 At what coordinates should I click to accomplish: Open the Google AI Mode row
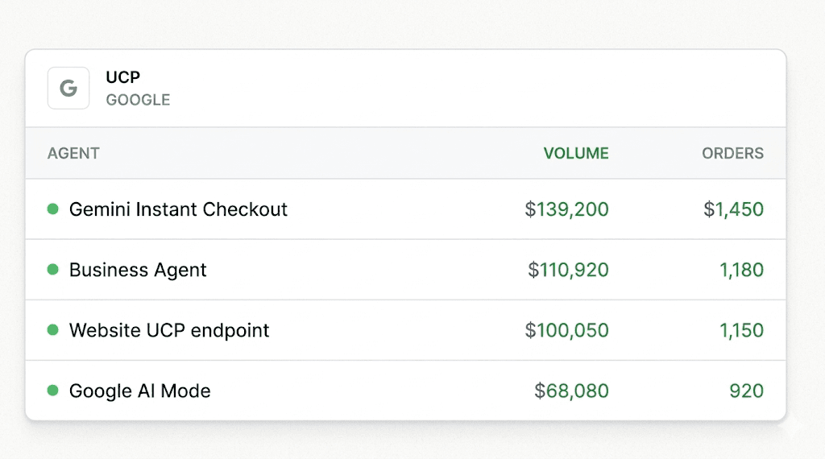click(x=406, y=391)
